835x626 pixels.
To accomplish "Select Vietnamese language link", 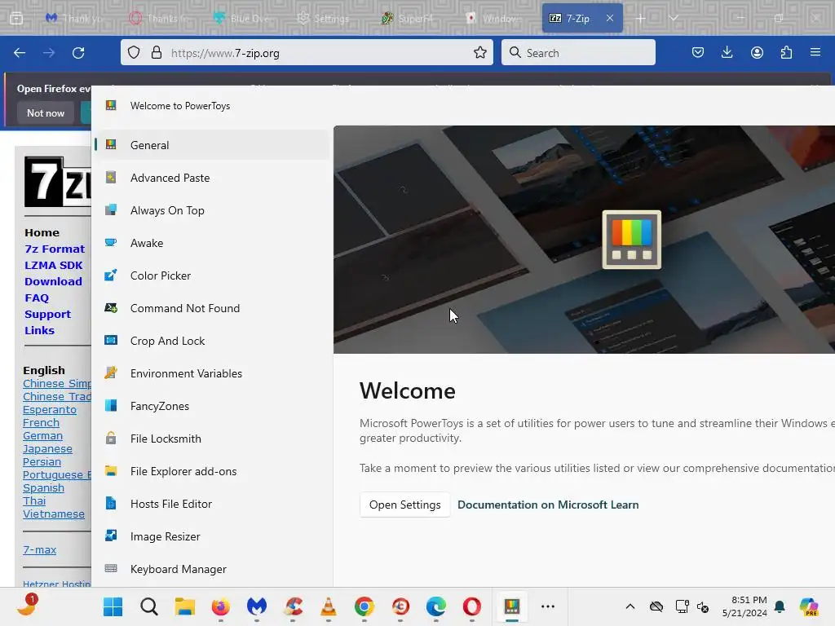I will (53, 514).
